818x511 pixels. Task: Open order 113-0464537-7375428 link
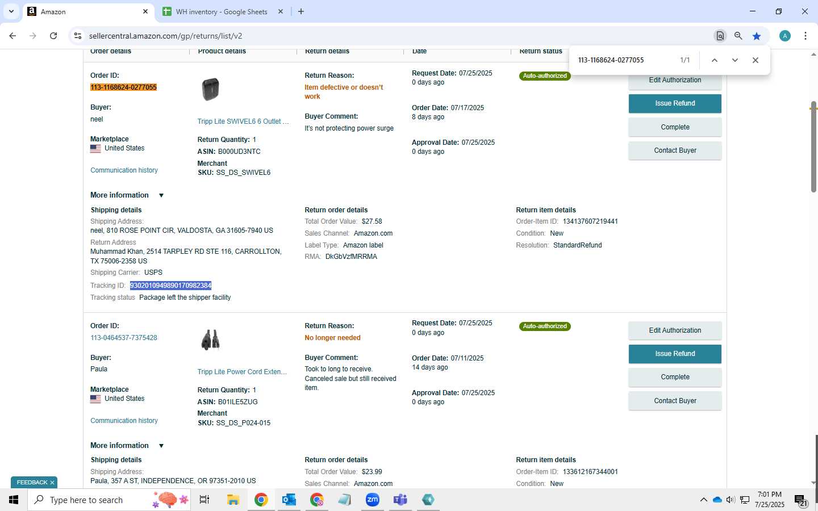click(124, 338)
